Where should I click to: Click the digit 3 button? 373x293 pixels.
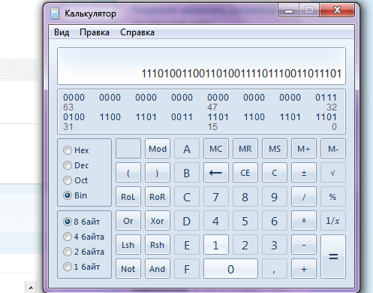pos(275,245)
